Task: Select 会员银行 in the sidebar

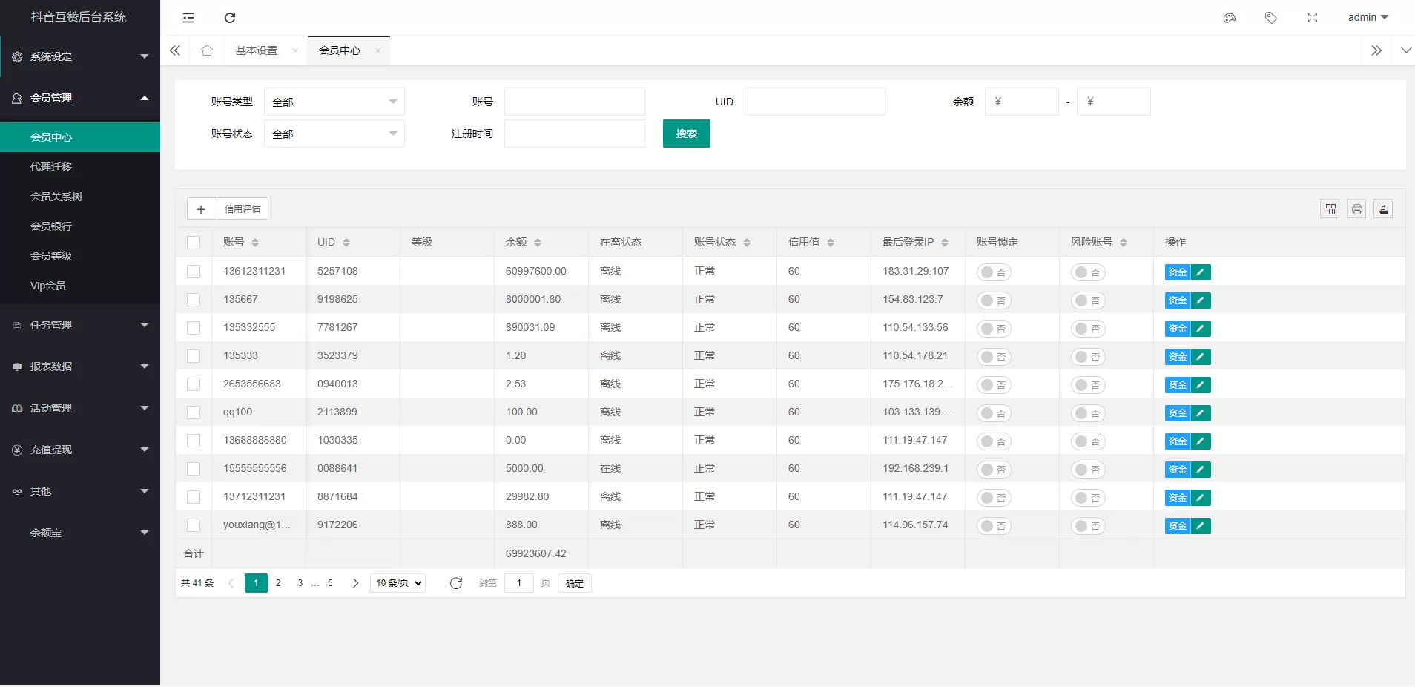Action: (51, 226)
